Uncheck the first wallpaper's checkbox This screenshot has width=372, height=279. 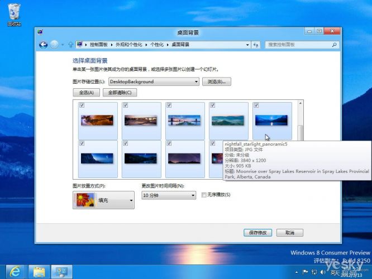point(82,105)
